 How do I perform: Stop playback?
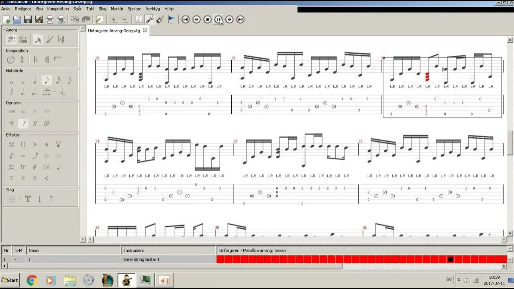pos(207,19)
